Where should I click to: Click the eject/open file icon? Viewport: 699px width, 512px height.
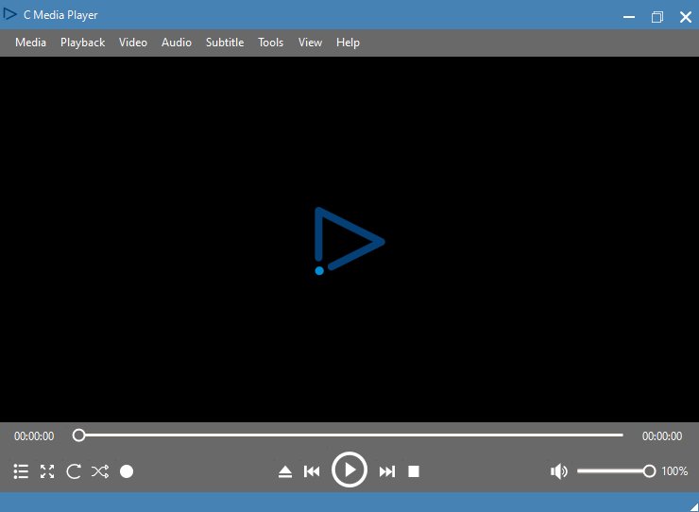coord(285,471)
